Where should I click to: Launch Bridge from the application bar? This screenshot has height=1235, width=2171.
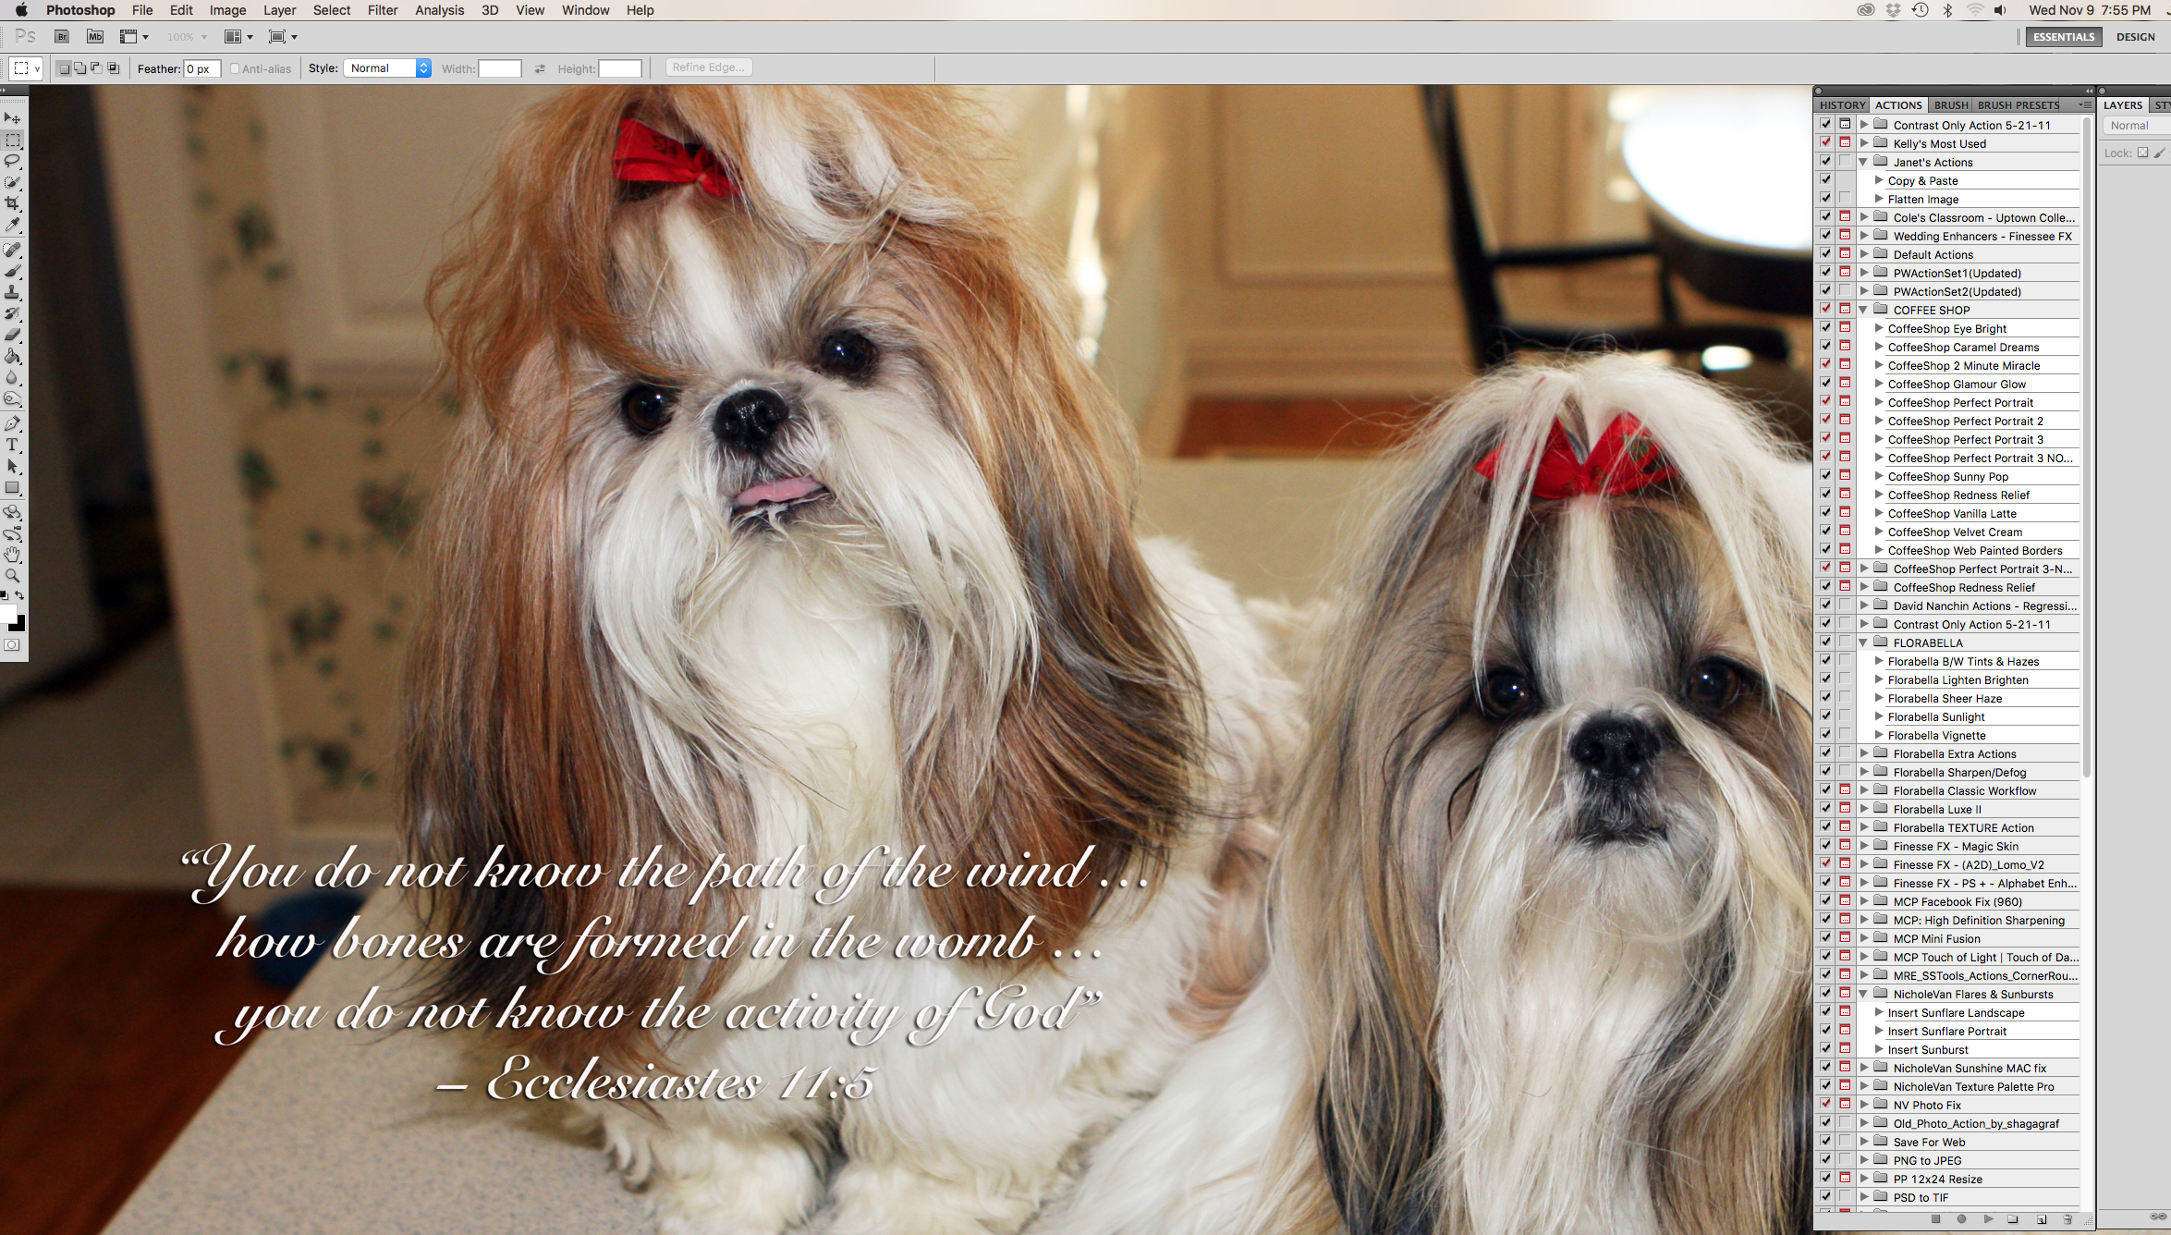tap(62, 37)
